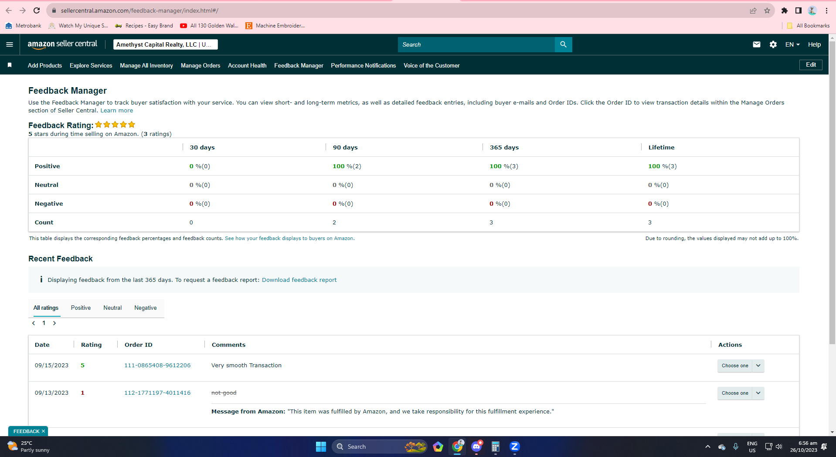Click the Seller Central search field

tap(476, 44)
